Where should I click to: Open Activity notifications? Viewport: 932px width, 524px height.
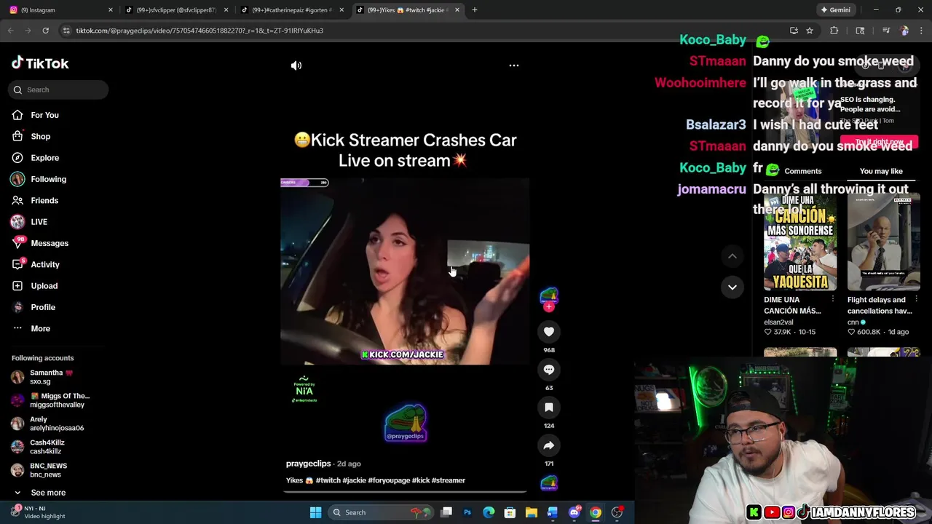point(45,264)
